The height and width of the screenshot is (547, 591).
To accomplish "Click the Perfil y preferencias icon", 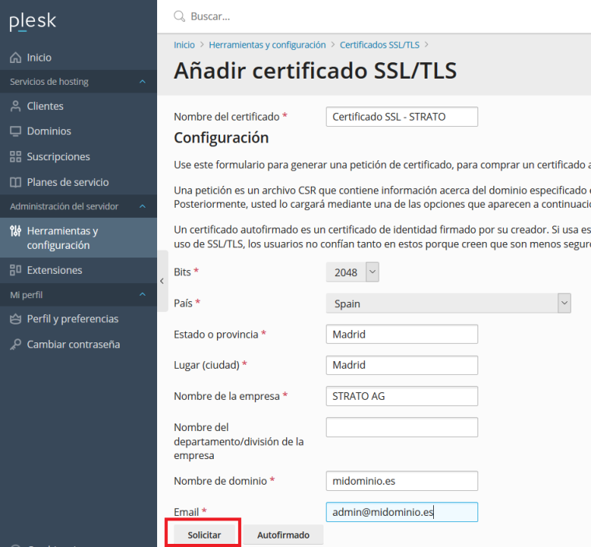I will (x=16, y=319).
